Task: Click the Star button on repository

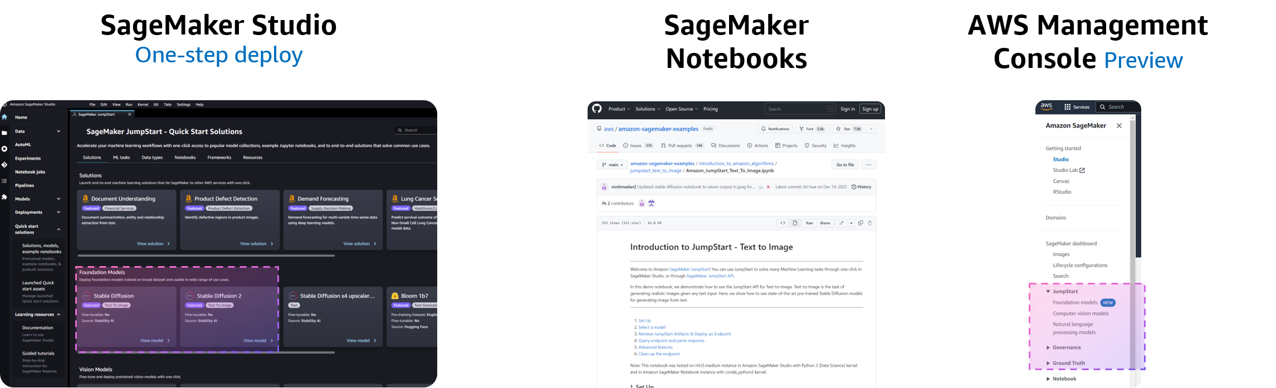Action: click(x=847, y=129)
